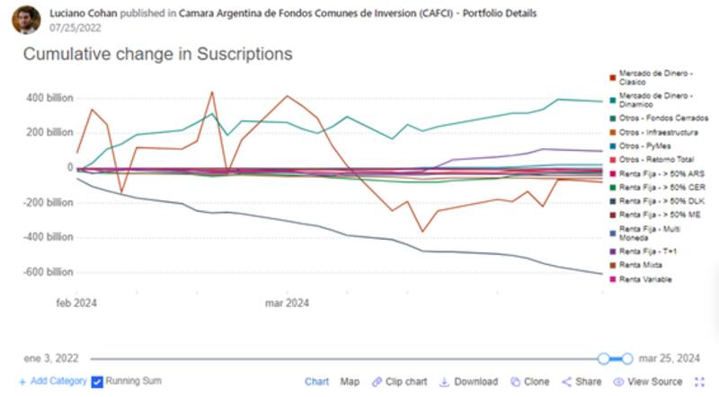Click the plus icon beside Add Category
This screenshot has height=397, width=719.
click(x=23, y=382)
